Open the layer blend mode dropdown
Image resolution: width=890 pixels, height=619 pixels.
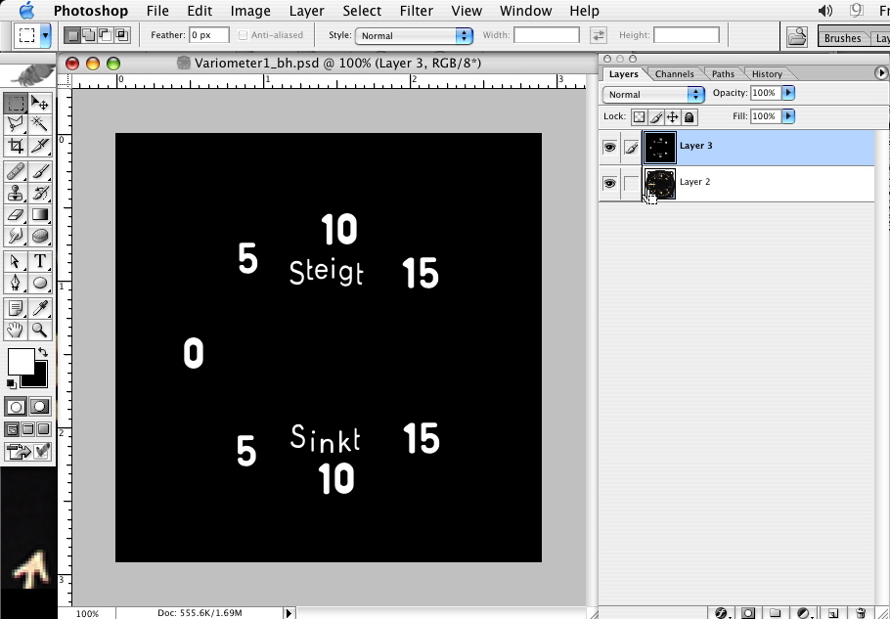[x=653, y=95]
